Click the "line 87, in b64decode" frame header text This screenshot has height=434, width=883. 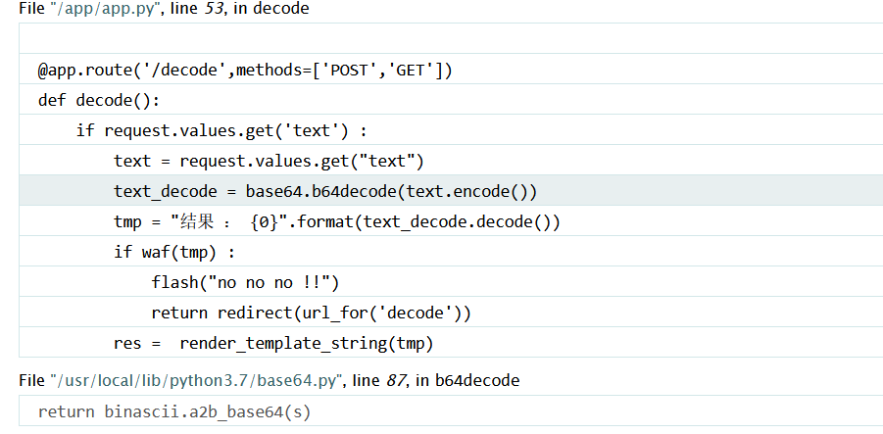point(436,380)
